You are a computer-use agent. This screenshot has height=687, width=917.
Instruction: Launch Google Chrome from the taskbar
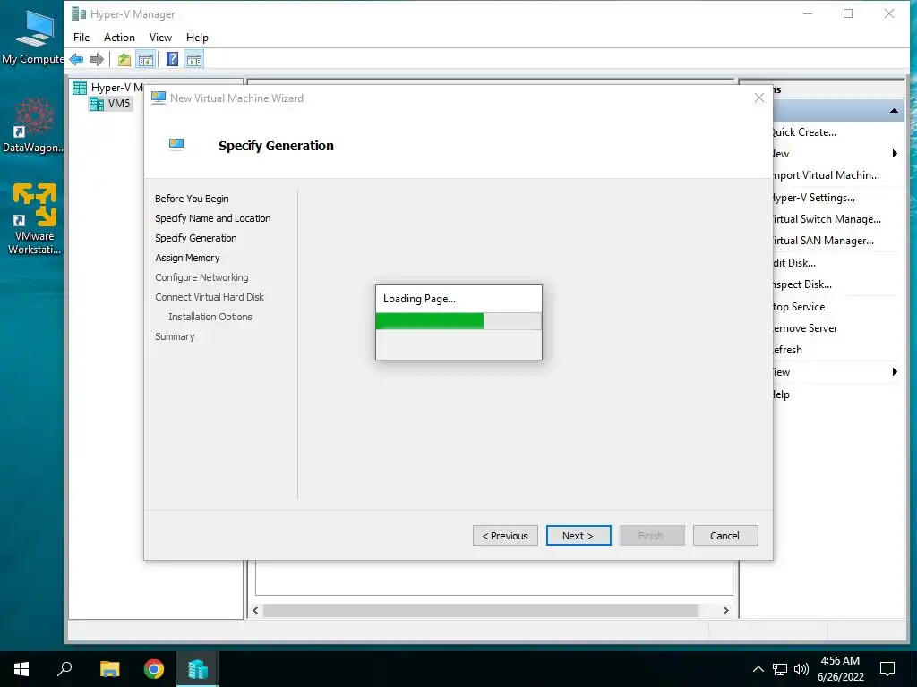(x=154, y=669)
